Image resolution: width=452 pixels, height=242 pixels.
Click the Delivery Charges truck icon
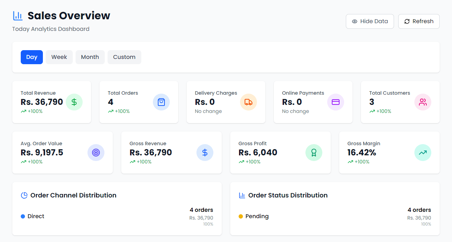coord(248,102)
